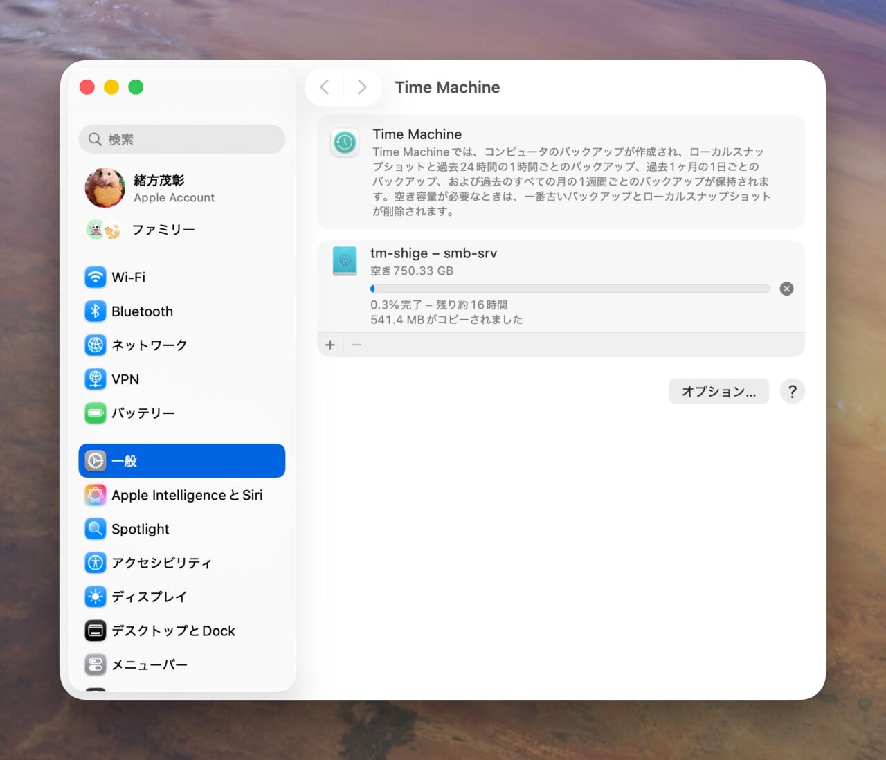The width and height of the screenshot is (886, 760).
Task: Click the 空き 750.33 GB text
Action: 412,271
